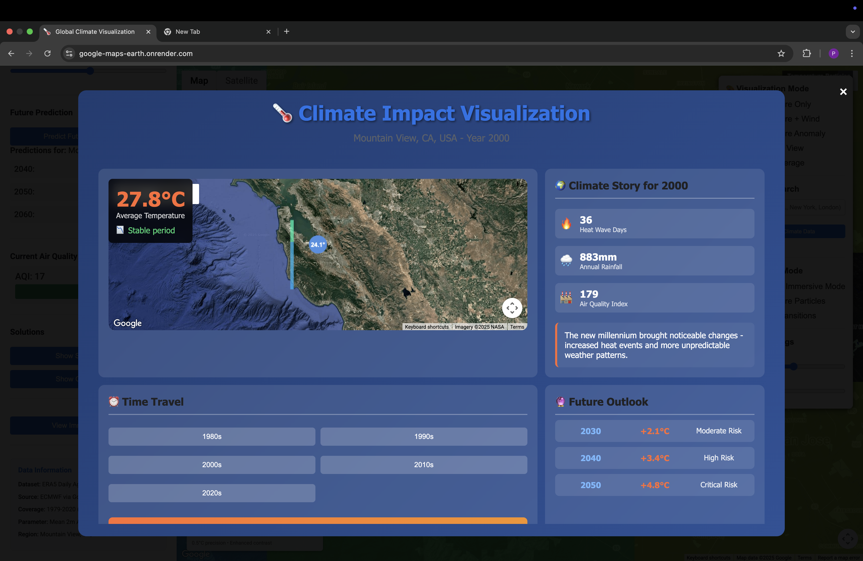Click the 24.1° temperature marker on map
The image size is (863, 561).
318,245
